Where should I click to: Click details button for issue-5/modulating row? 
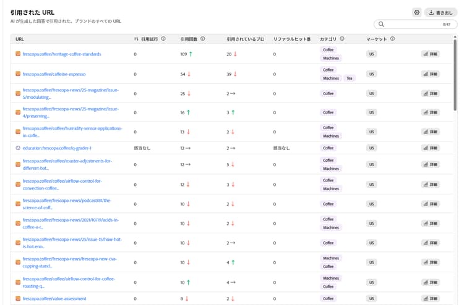point(430,94)
